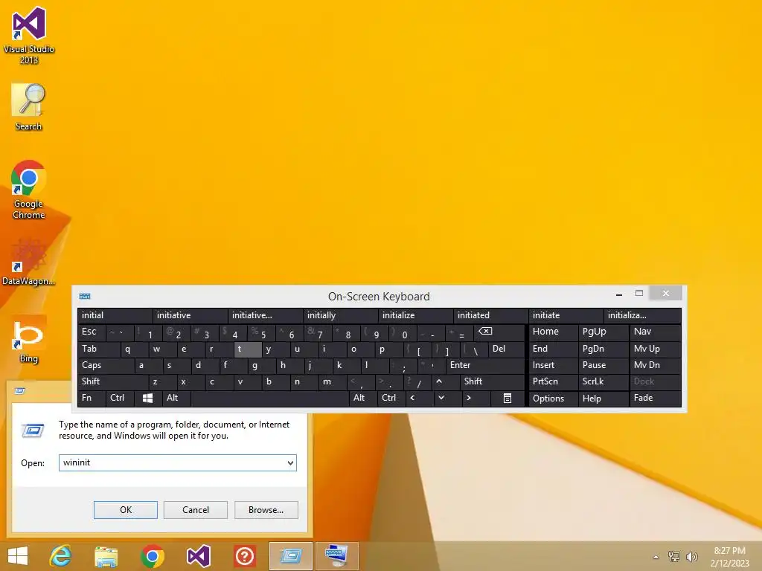Image resolution: width=762 pixels, height=571 pixels.
Task: Click the Del key on the keyboard
Action: click(506, 349)
